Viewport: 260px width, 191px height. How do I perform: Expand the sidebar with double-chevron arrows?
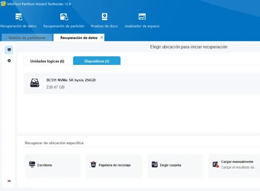click(9, 181)
